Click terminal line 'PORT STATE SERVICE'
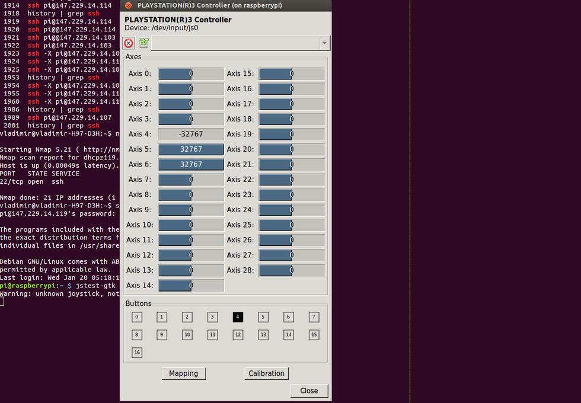The width and height of the screenshot is (581, 403). click(40, 174)
